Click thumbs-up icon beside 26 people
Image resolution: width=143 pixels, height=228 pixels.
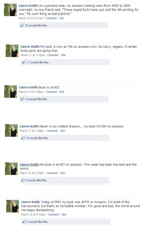(22, 25)
